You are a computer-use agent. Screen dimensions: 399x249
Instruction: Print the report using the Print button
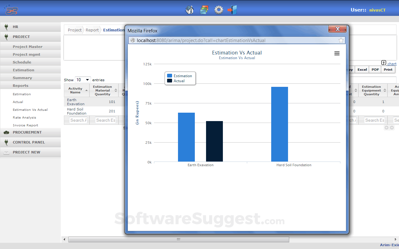388,69
